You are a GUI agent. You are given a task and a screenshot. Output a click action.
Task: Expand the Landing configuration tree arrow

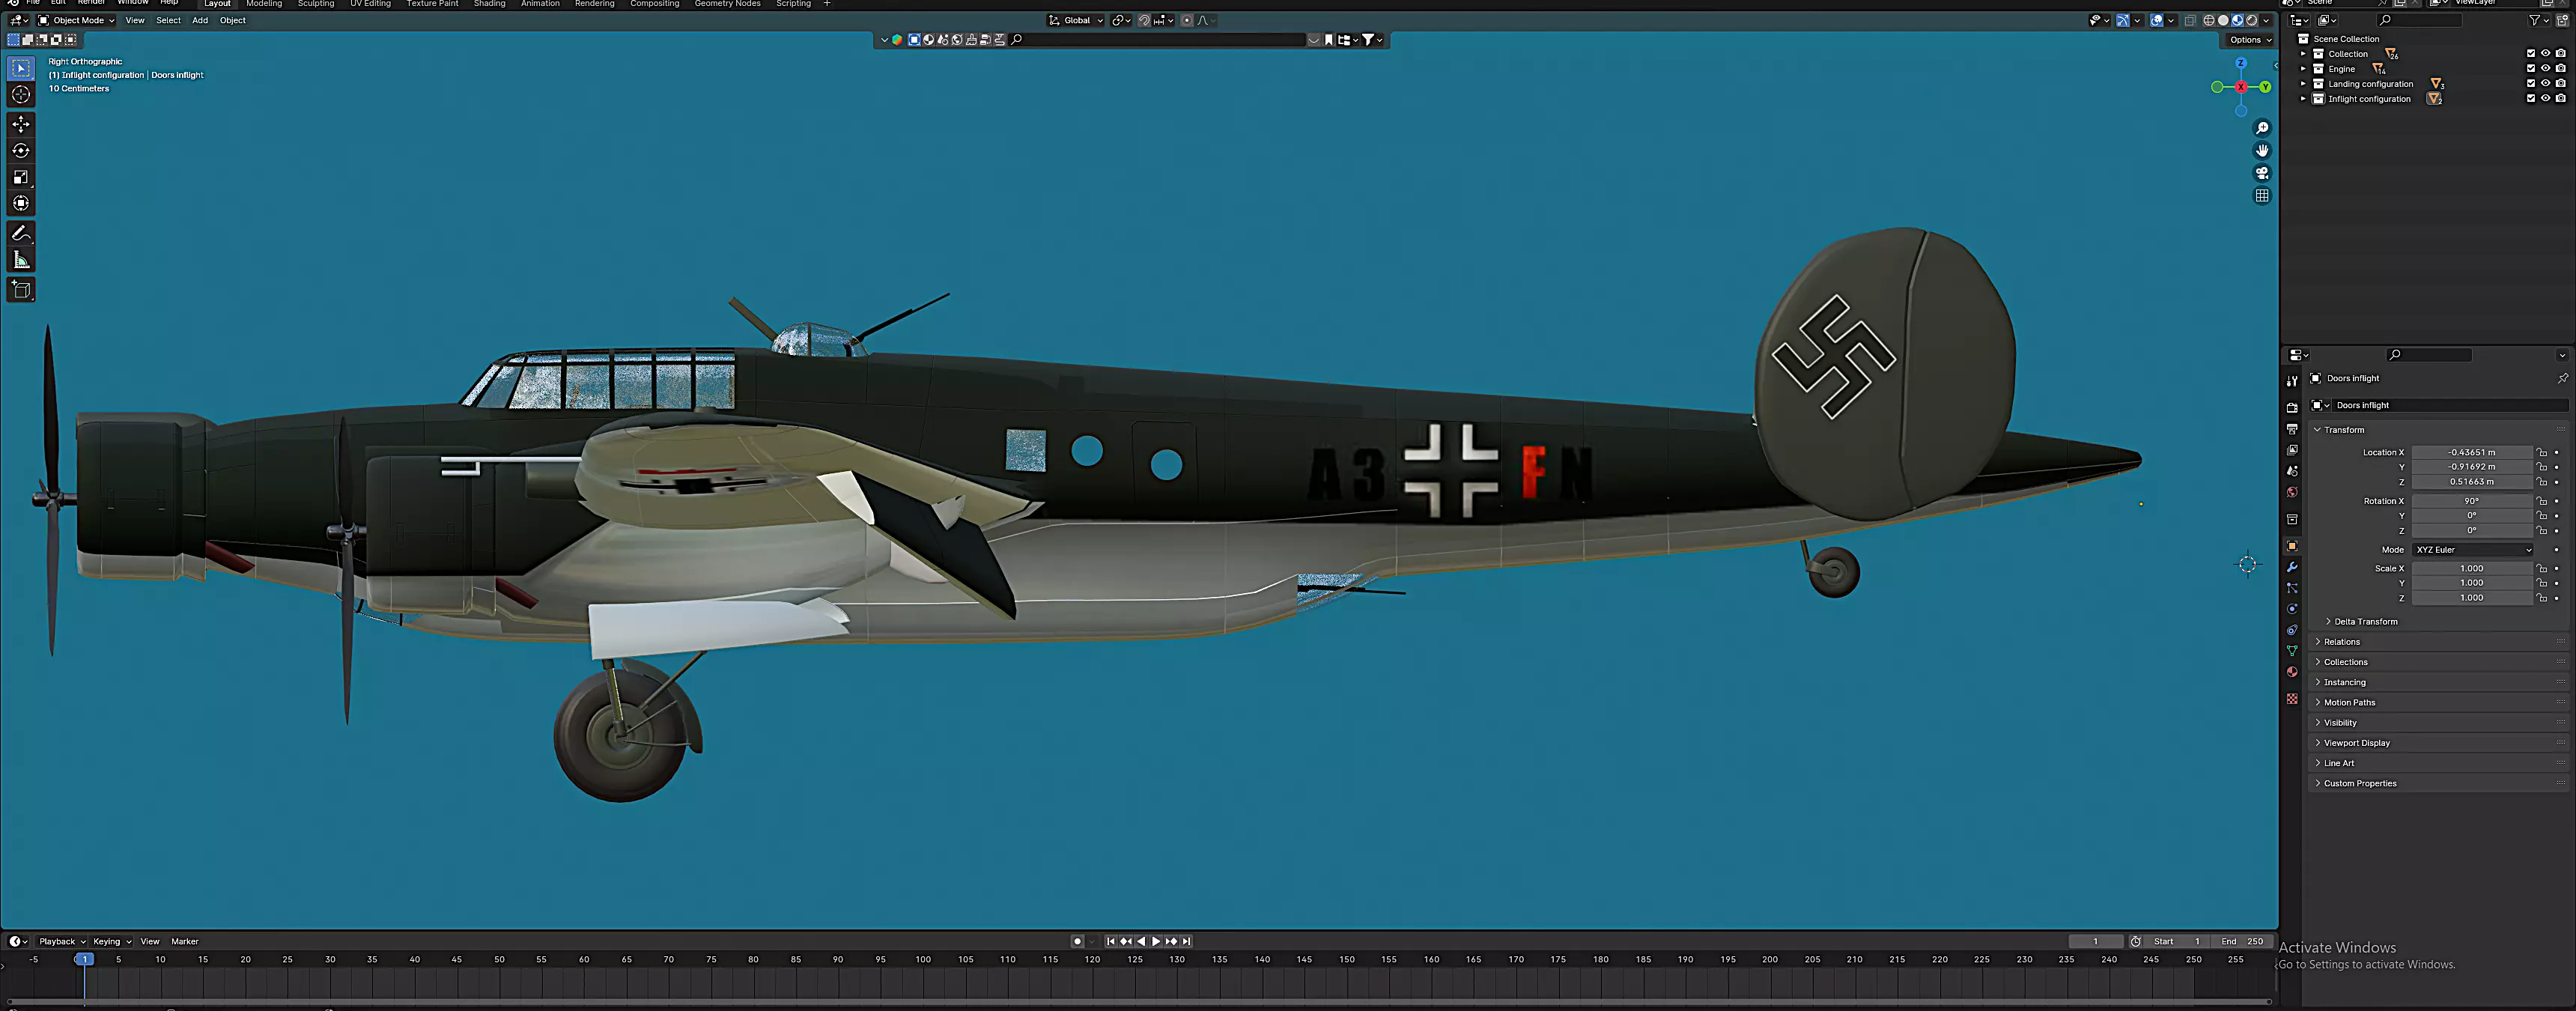click(2303, 84)
